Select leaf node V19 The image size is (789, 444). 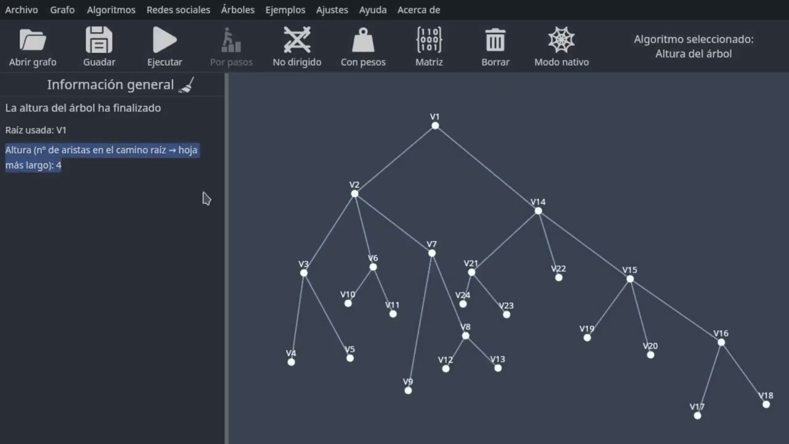click(587, 338)
